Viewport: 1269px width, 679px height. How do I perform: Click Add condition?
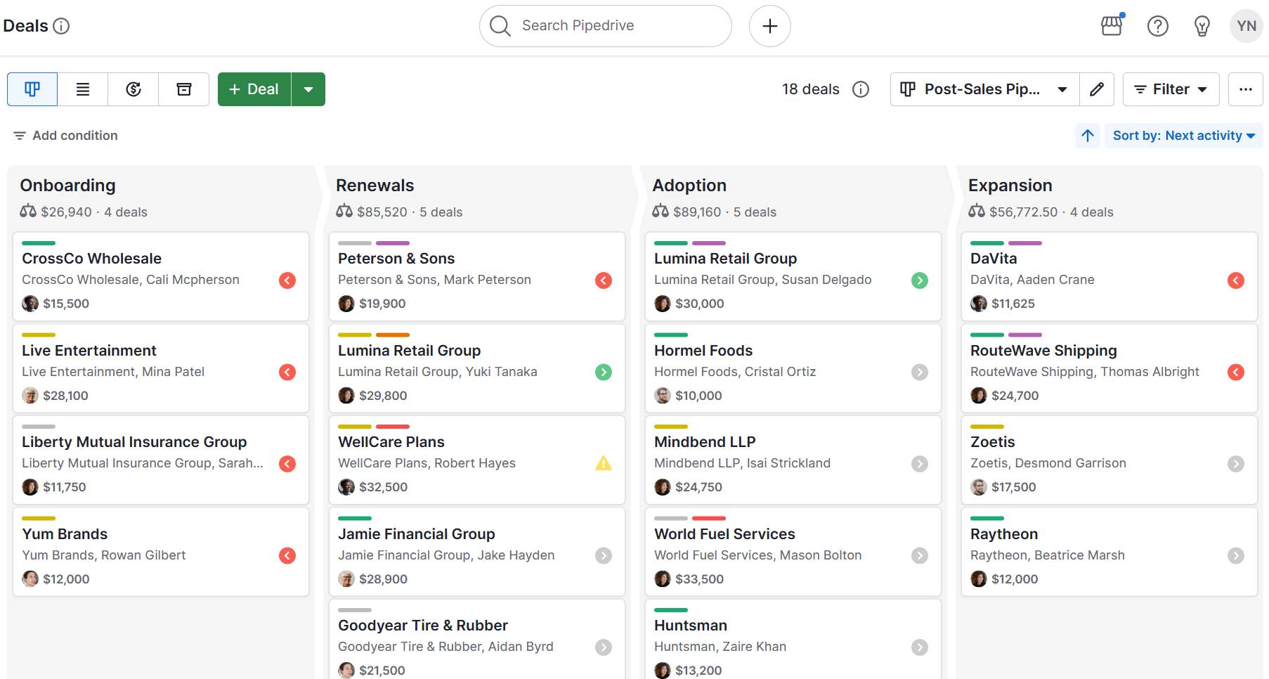click(65, 136)
